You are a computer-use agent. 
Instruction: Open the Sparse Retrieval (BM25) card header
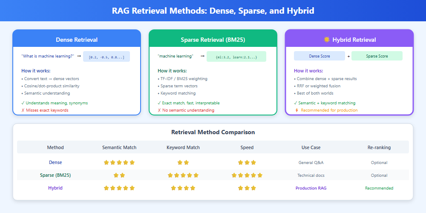click(x=213, y=40)
